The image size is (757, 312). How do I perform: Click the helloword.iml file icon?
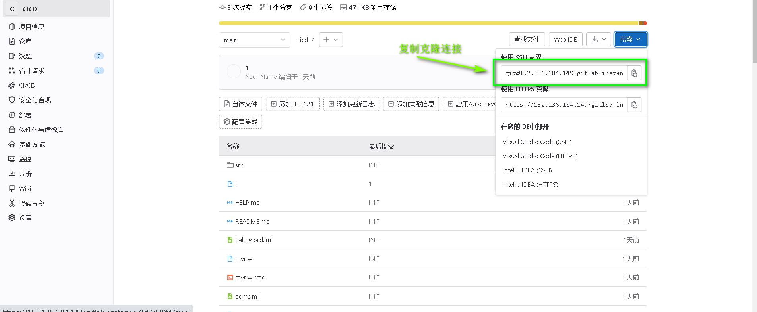(x=230, y=240)
